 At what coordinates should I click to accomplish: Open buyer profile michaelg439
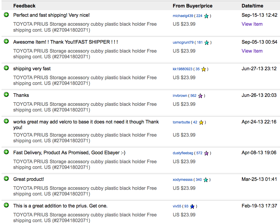(183, 16)
